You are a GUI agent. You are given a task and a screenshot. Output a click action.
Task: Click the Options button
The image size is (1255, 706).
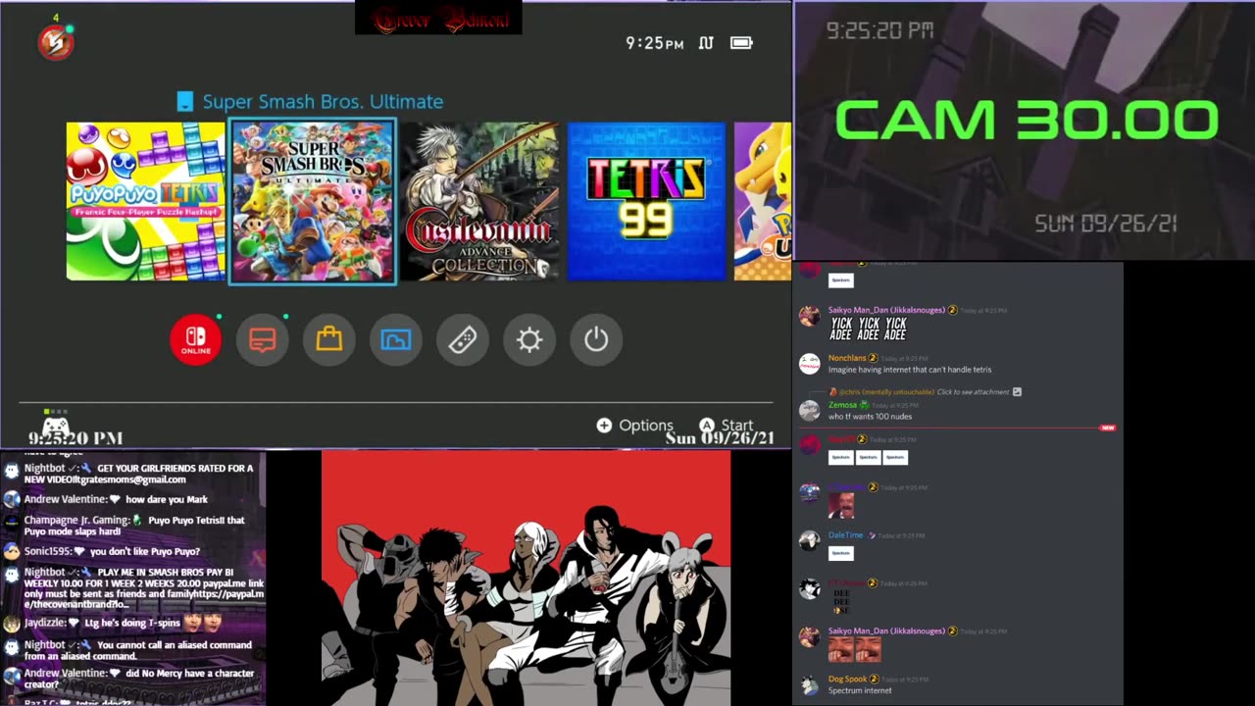point(634,425)
